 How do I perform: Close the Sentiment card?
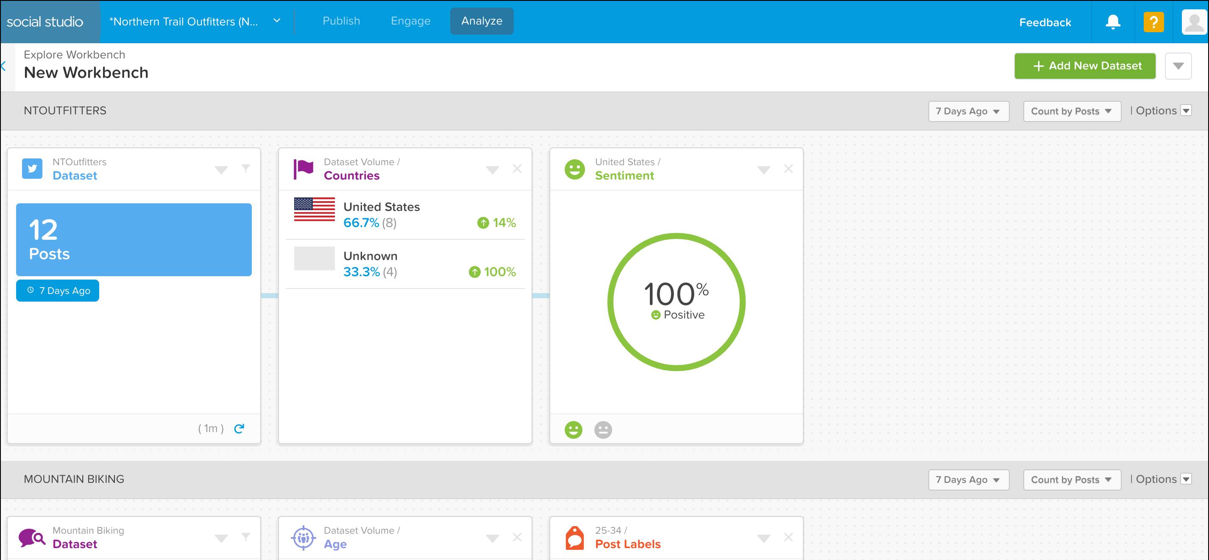(x=788, y=169)
